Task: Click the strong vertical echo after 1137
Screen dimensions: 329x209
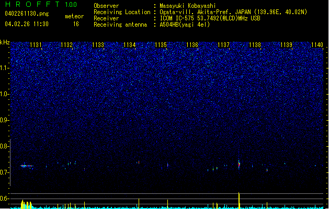Action: click(x=239, y=164)
